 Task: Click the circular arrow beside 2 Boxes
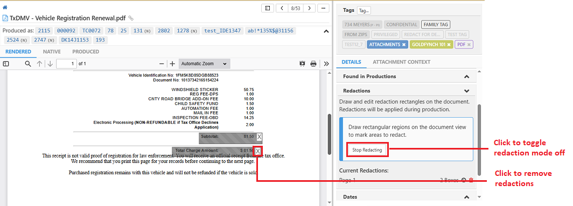pos(463,180)
